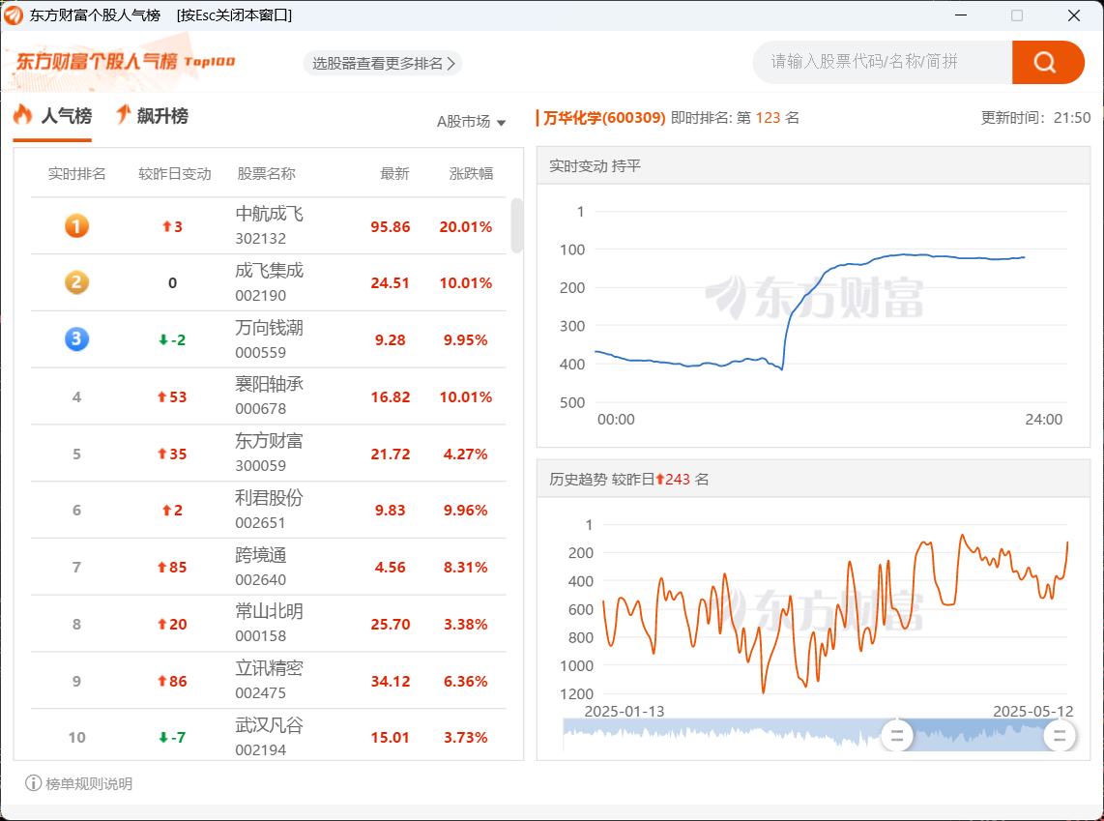Switch to the 飙升榜 tab
Screen dimensions: 1104x821
[152, 116]
